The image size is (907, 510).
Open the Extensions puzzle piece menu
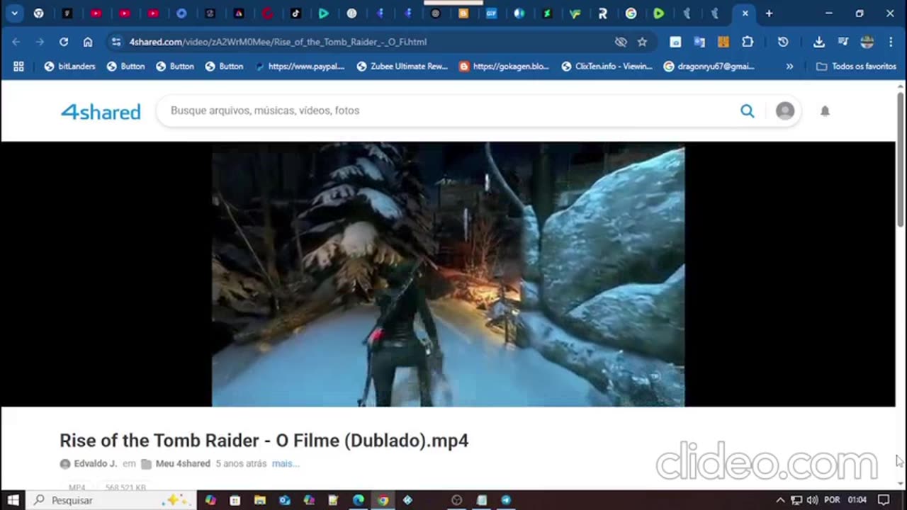point(748,42)
